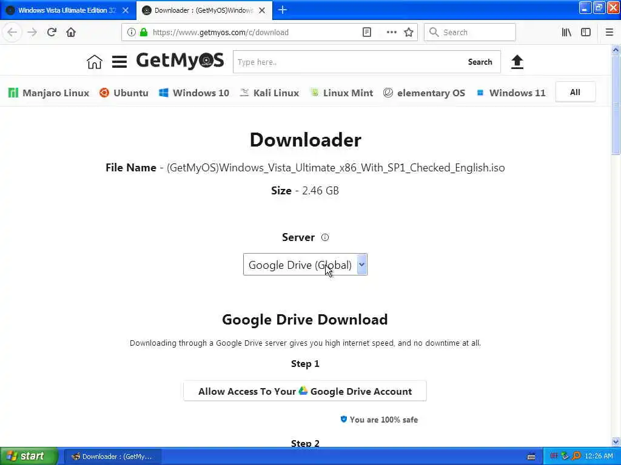Click the taskbar clock showing 12:26 AM
Screen dimensions: 621x465
pos(599,457)
